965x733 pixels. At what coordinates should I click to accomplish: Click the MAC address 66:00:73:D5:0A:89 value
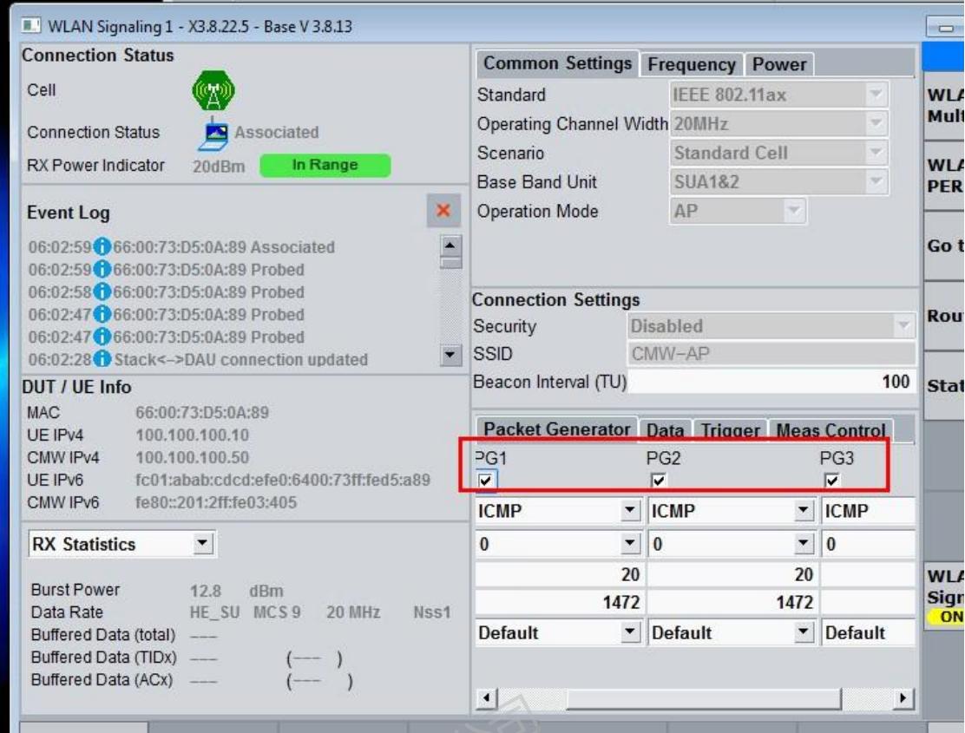(x=202, y=412)
